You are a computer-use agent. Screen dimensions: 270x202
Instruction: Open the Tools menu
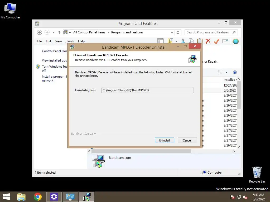tap(70, 41)
